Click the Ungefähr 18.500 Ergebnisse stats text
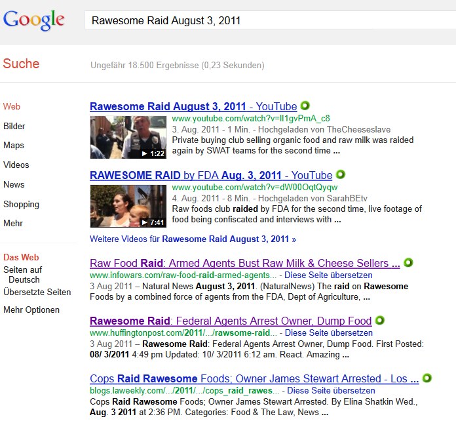Image resolution: width=456 pixels, height=423 pixels. click(x=178, y=65)
